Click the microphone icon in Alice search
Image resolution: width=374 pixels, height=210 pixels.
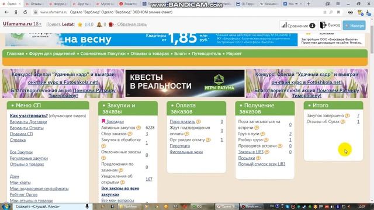tap(87, 206)
